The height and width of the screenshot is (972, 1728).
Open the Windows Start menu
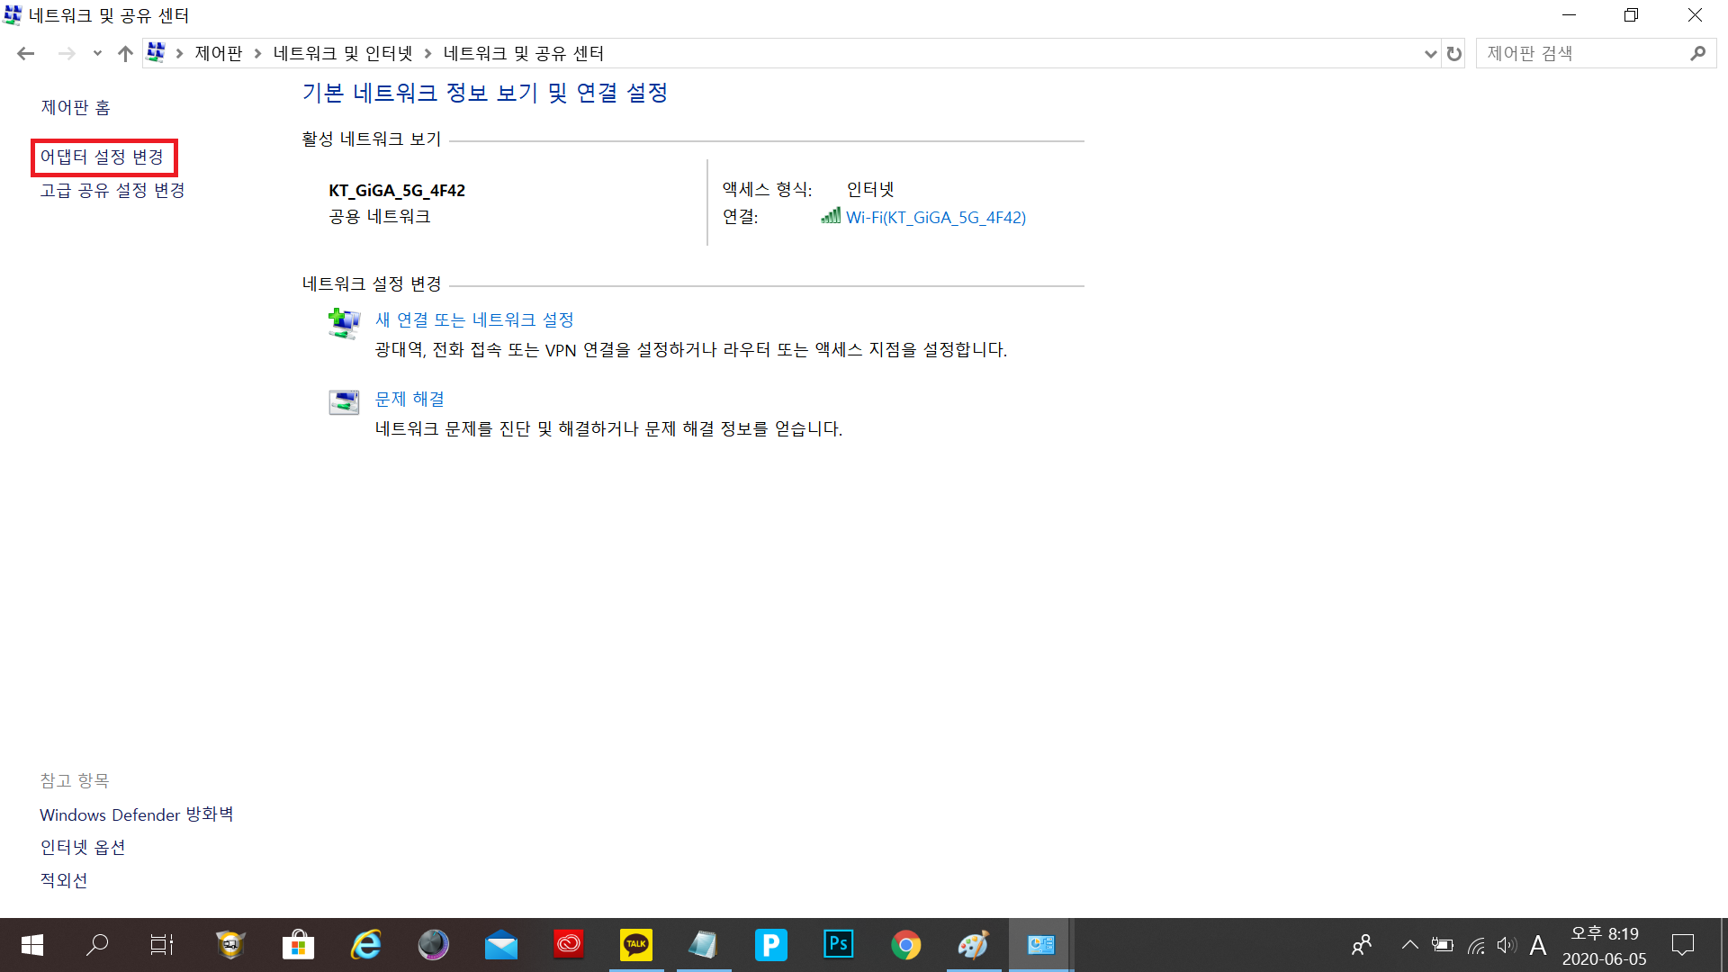click(32, 945)
